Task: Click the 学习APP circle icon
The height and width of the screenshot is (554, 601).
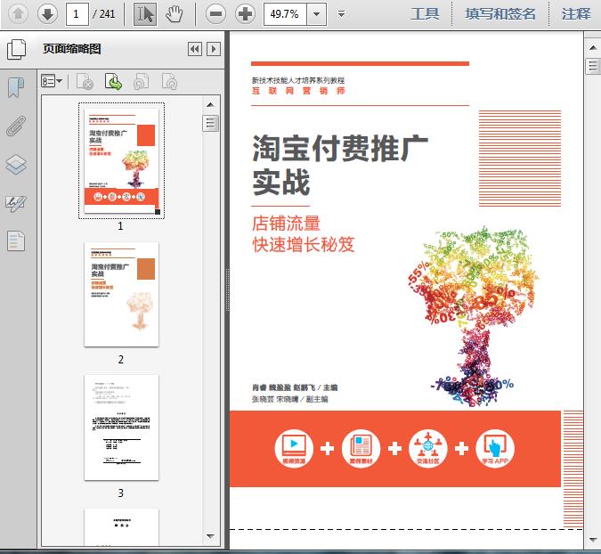Action: point(495,448)
